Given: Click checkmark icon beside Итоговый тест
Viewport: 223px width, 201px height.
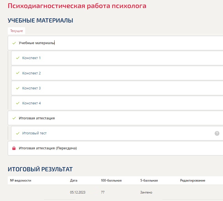Looking at the screenshot, I should click(18, 133).
